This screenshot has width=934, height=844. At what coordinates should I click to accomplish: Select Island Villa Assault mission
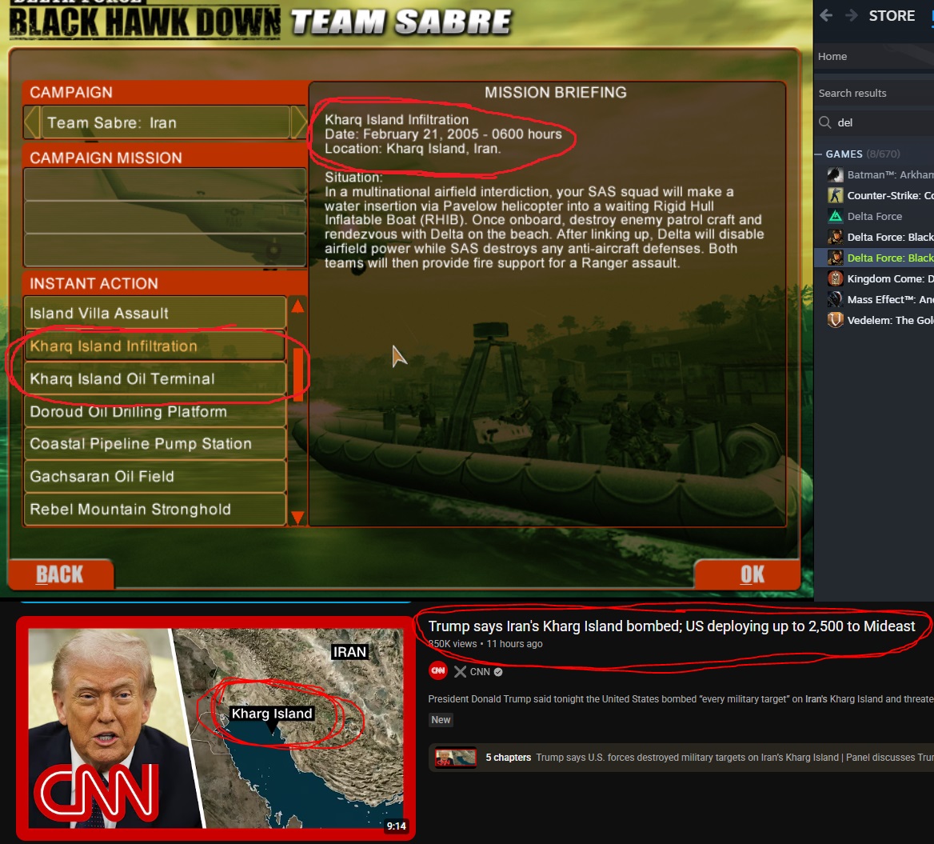155,313
